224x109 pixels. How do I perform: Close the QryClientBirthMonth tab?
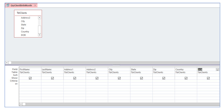pyautogui.click(x=35, y=5)
